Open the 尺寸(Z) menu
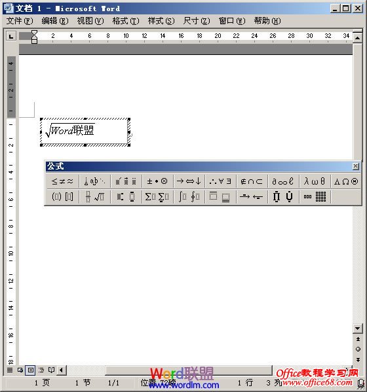Viewport: 367px width, 392px height. [x=197, y=21]
